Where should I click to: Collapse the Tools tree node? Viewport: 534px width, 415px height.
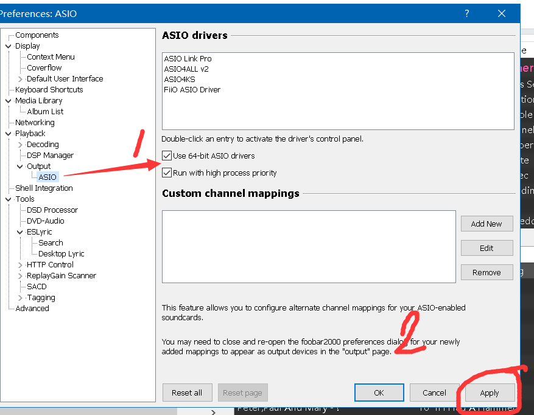9,199
